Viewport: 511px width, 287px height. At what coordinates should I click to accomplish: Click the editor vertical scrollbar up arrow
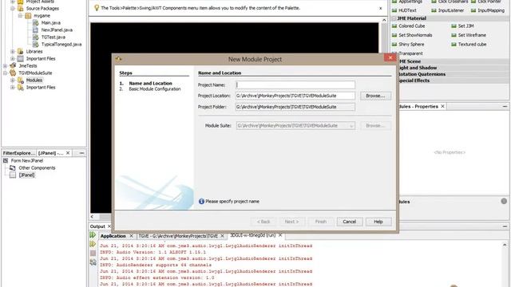[384, 20]
